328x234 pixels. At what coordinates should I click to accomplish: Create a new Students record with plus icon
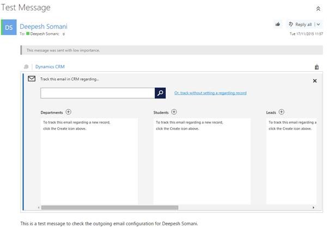click(174, 112)
